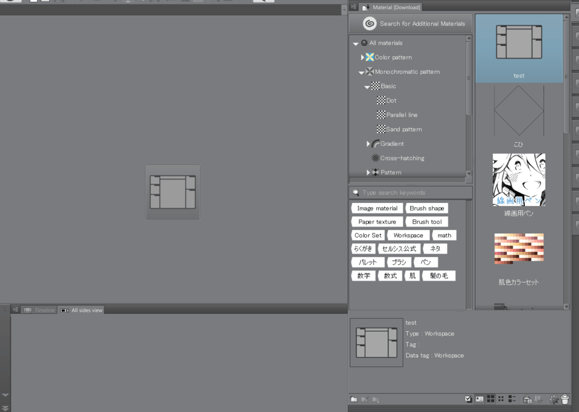579x412 pixels.
Task: Filter by Workspace tag
Action: click(408, 235)
